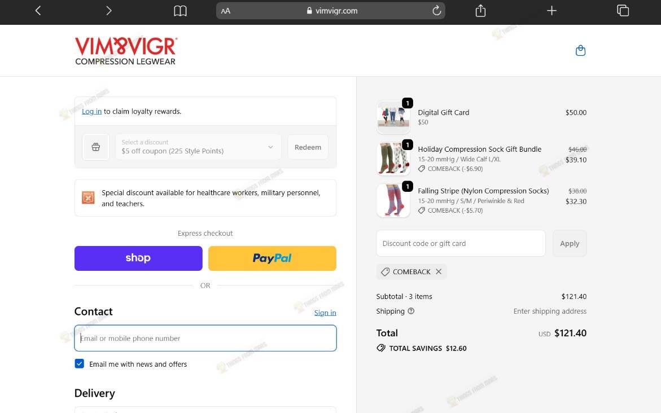Screen dimensions: 661x413
Task: Click the COMEBACK tag icon on Holiday Bundle
Action: point(422,169)
